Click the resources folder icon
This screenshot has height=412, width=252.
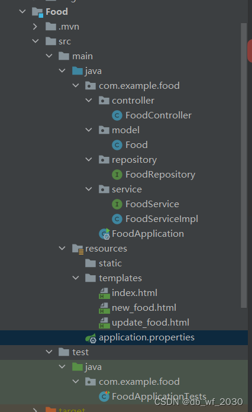click(77, 249)
